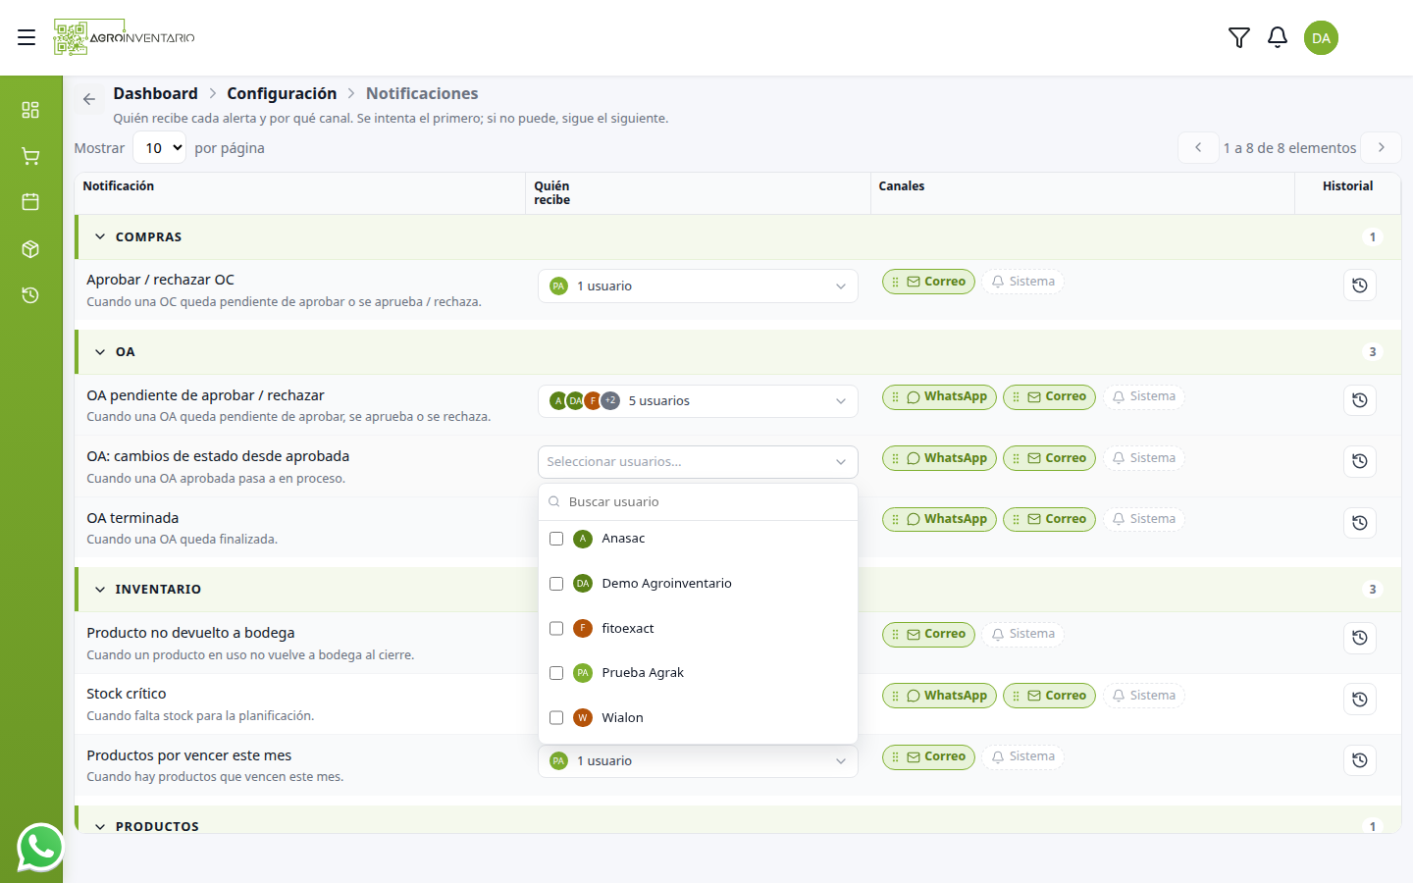Screen dimensions: 1413x883
Task: Go to previous page of results
Action: (x=1198, y=147)
